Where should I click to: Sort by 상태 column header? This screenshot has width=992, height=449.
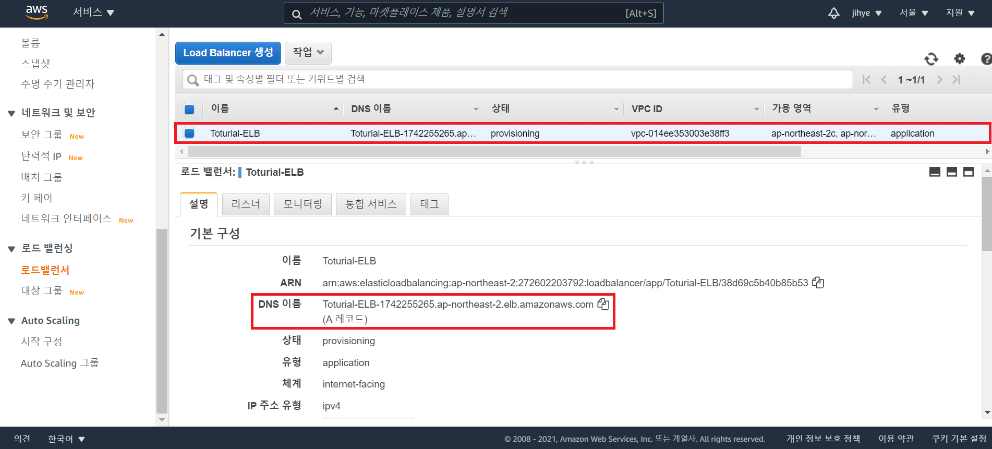click(500, 108)
